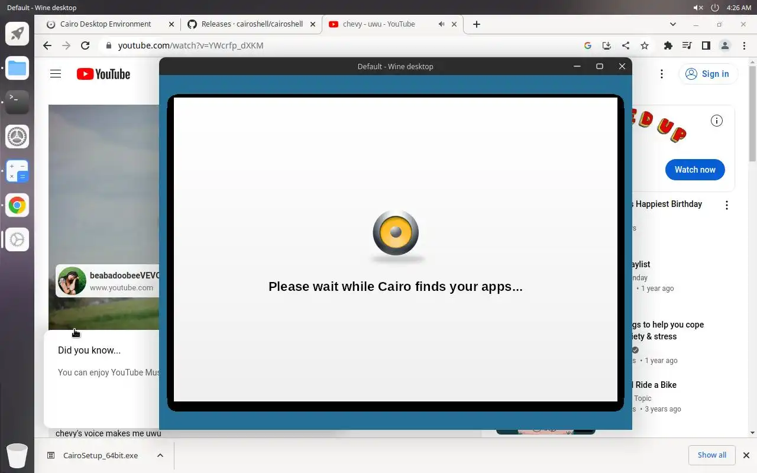Viewport: 757px width, 473px height.
Task: Click the "Did you know..." heading
Action: tap(89, 350)
